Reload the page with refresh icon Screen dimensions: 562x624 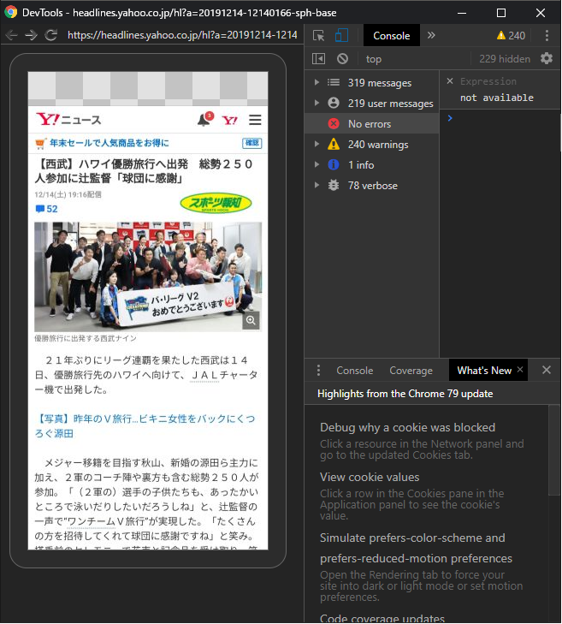(x=51, y=35)
